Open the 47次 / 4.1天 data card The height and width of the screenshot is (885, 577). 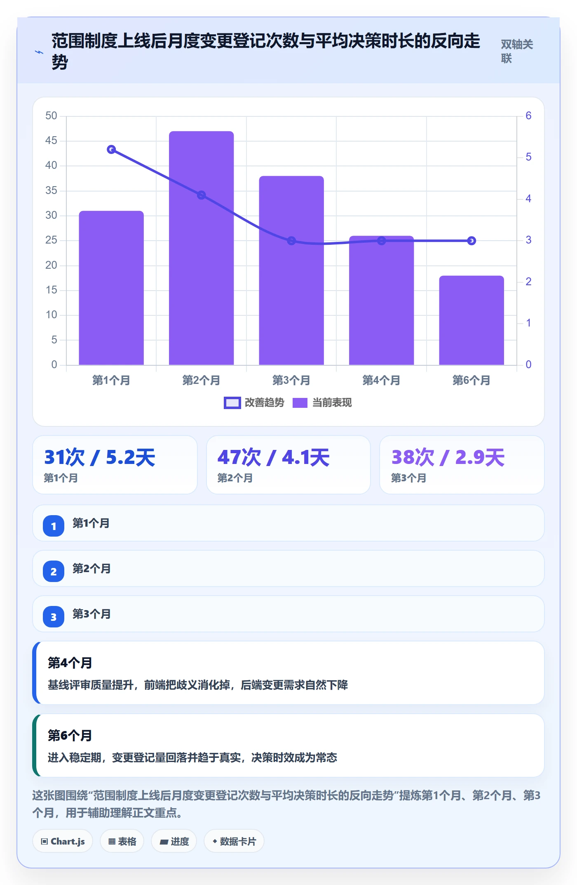pos(288,465)
